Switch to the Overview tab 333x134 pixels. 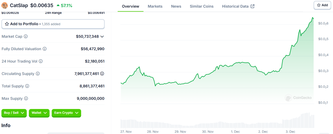click(x=131, y=6)
